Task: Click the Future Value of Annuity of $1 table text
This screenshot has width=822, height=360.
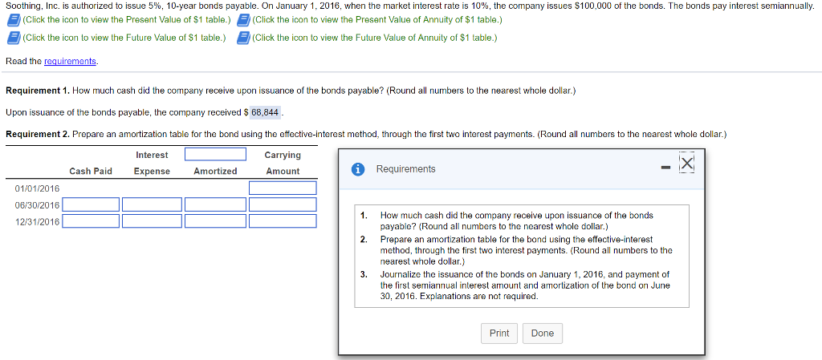Action: (x=375, y=38)
